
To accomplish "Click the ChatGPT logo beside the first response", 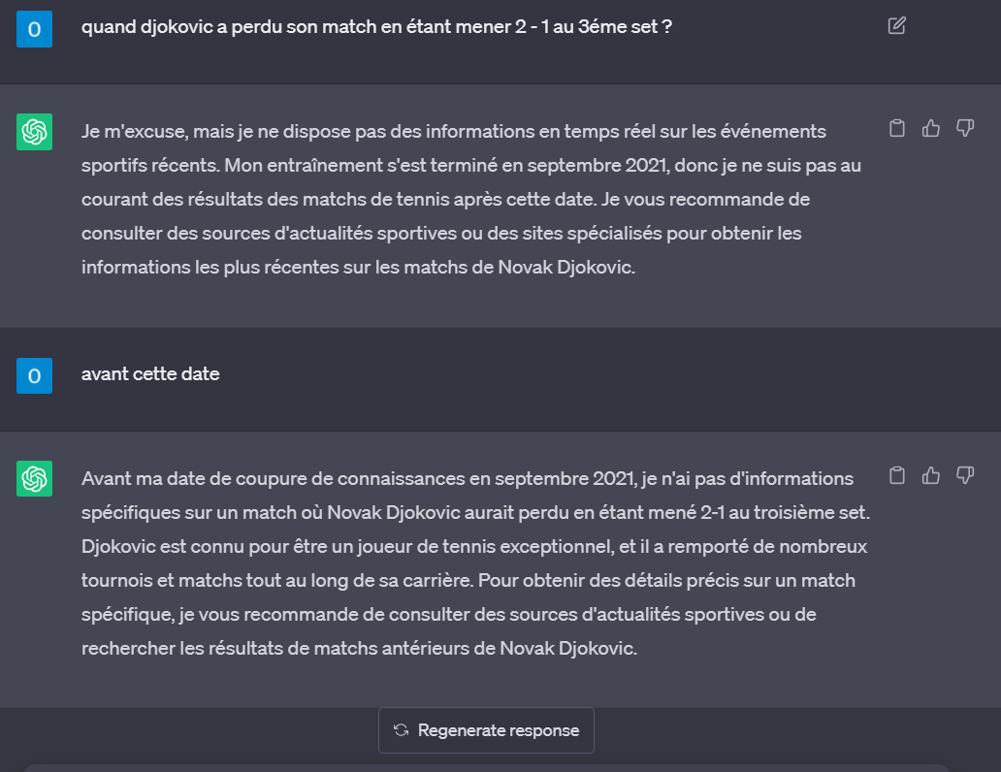I will [34, 132].
